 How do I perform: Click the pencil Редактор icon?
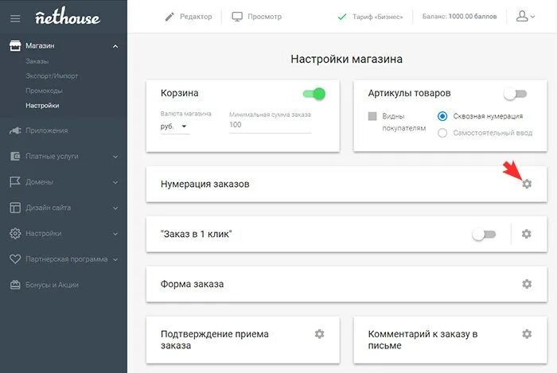[x=169, y=17]
